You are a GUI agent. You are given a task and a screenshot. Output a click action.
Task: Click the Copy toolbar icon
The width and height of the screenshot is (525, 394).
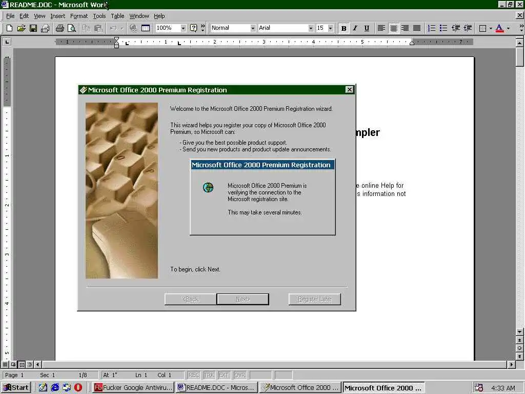86,28
